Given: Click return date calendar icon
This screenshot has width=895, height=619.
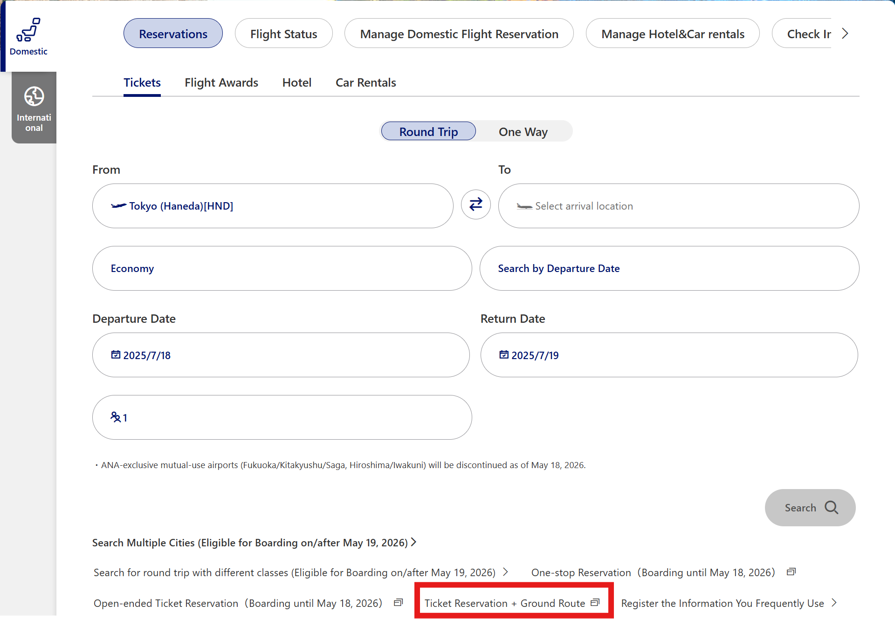Looking at the screenshot, I should (504, 355).
